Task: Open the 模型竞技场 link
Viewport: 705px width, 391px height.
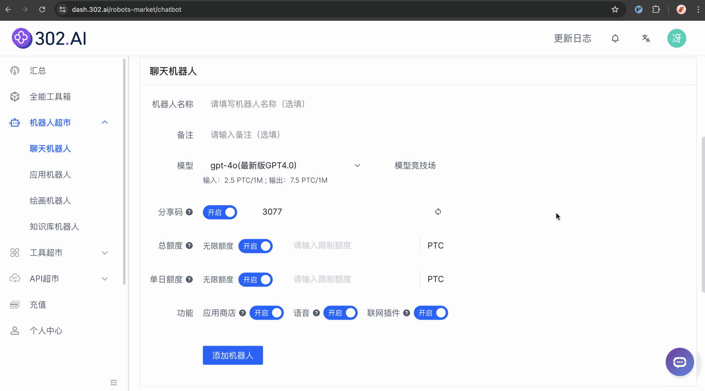Action: coord(415,165)
